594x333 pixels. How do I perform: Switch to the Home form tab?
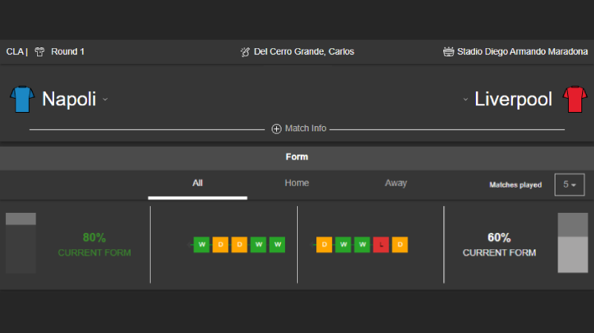click(296, 183)
